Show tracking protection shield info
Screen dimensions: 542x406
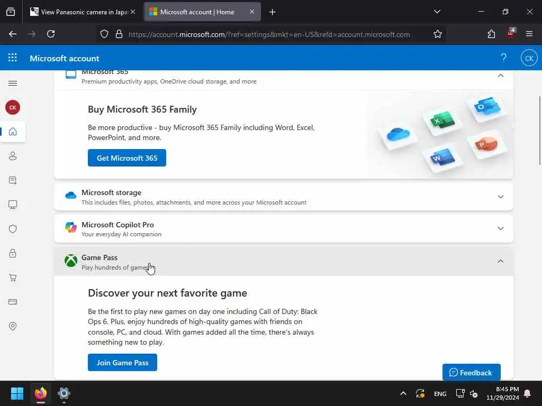[104, 34]
